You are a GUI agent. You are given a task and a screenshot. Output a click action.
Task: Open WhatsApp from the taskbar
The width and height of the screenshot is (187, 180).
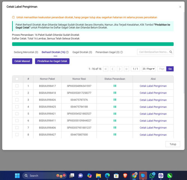(x=152, y=175)
